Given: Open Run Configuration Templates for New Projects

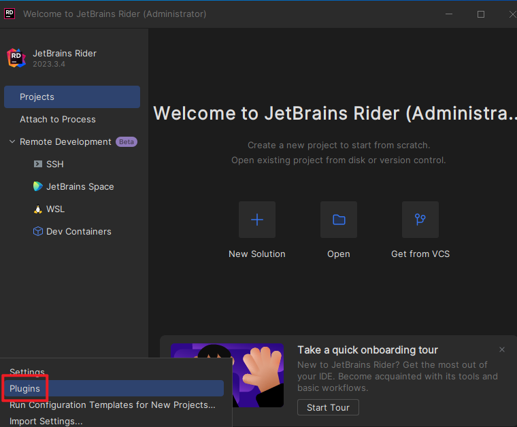Looking at the screenshot, I should click(112, 405).
